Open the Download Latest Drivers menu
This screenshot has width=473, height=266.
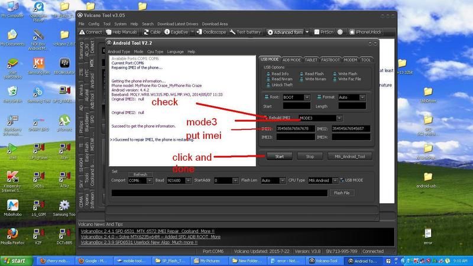pyautogui.click(x=178, y=24)
